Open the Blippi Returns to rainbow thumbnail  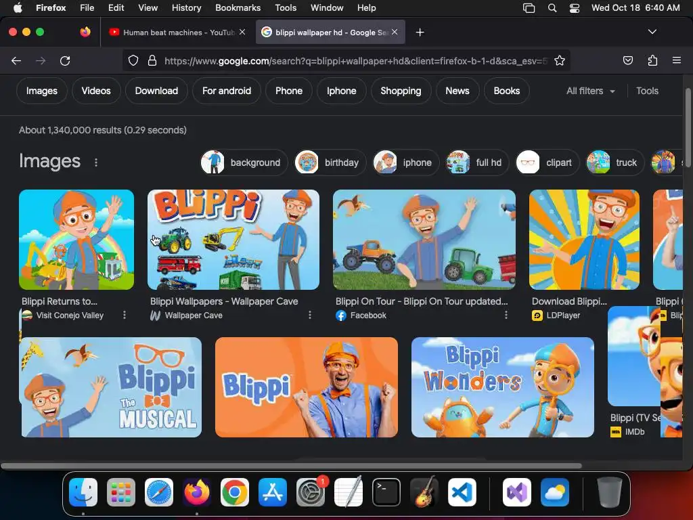[76, 240]
